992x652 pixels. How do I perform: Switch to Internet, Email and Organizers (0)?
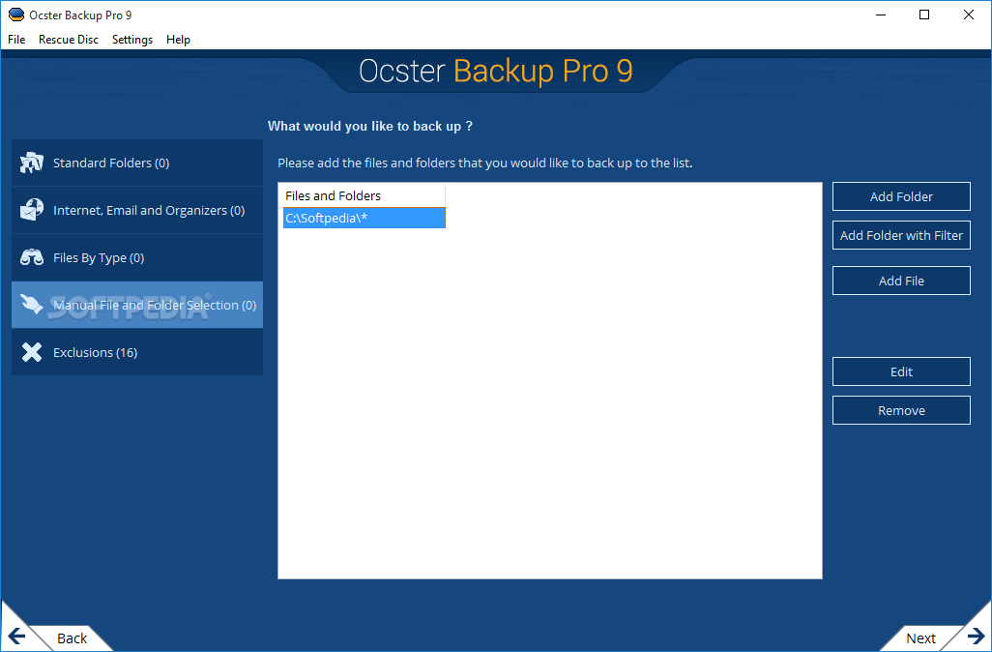137,210
